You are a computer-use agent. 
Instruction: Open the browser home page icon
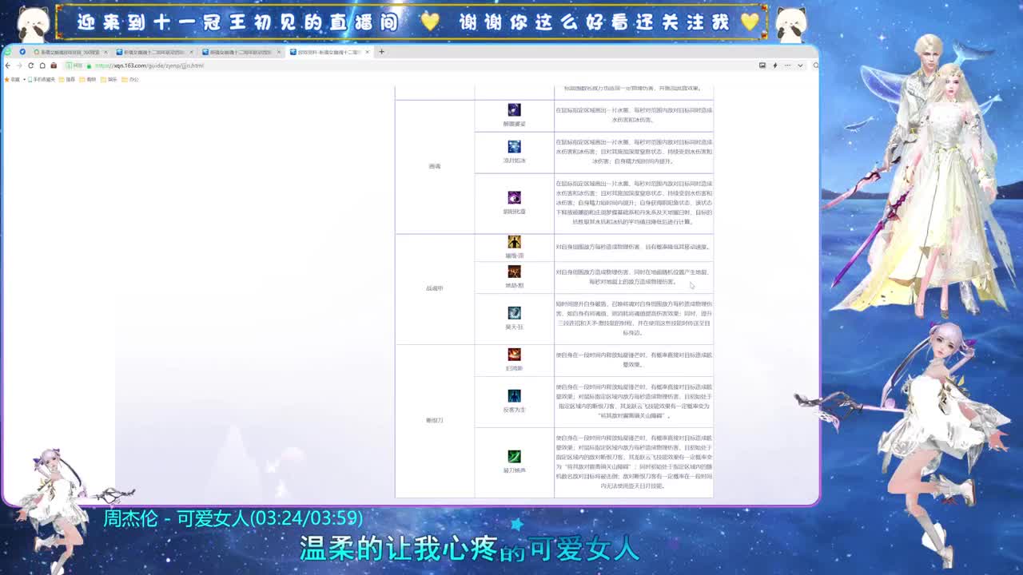coord(42,65)
